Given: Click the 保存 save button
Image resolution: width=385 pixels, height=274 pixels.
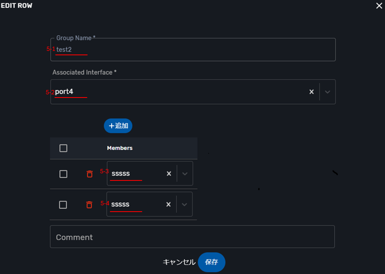Looking at the screenshot, I should click(211, 262).
